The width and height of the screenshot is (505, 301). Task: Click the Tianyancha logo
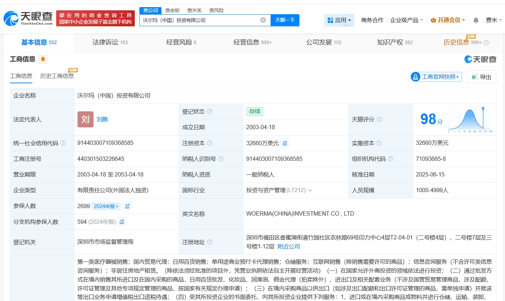click(x=28, y=19)
